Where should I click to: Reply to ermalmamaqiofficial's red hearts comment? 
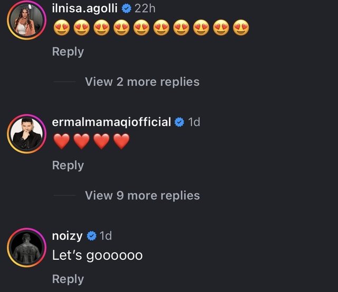tap(68, 166)
